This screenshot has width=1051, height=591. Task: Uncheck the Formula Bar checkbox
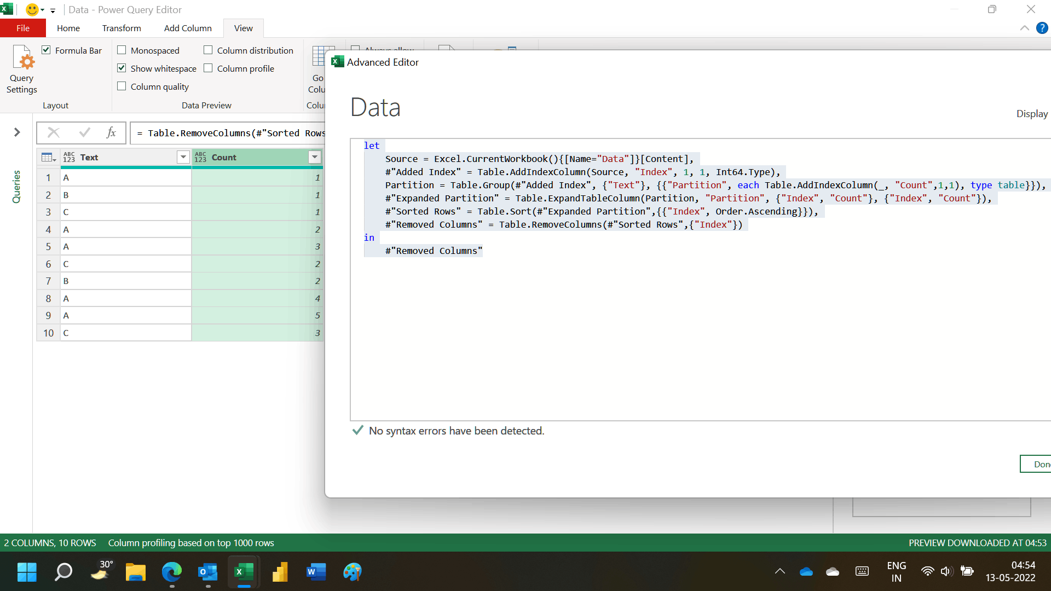click(47, 50)
